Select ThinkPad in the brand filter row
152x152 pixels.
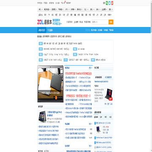click(x=75, y=43)
